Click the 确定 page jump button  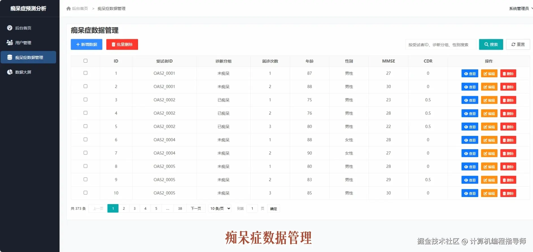click(x=273, y=209)
